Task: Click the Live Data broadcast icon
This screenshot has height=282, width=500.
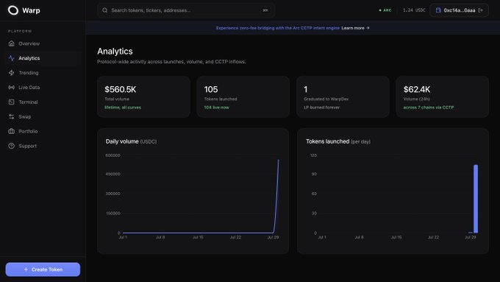Action: tap(12, 87)
